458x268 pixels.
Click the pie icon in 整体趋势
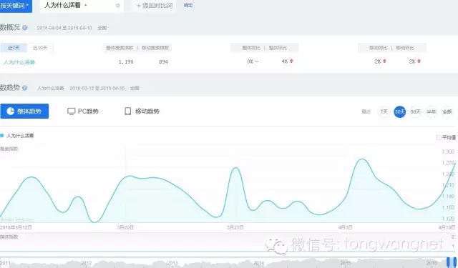(11, 111)
